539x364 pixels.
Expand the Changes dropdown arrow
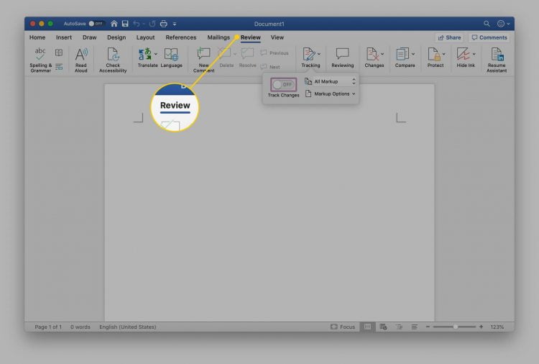pos(382,54)
